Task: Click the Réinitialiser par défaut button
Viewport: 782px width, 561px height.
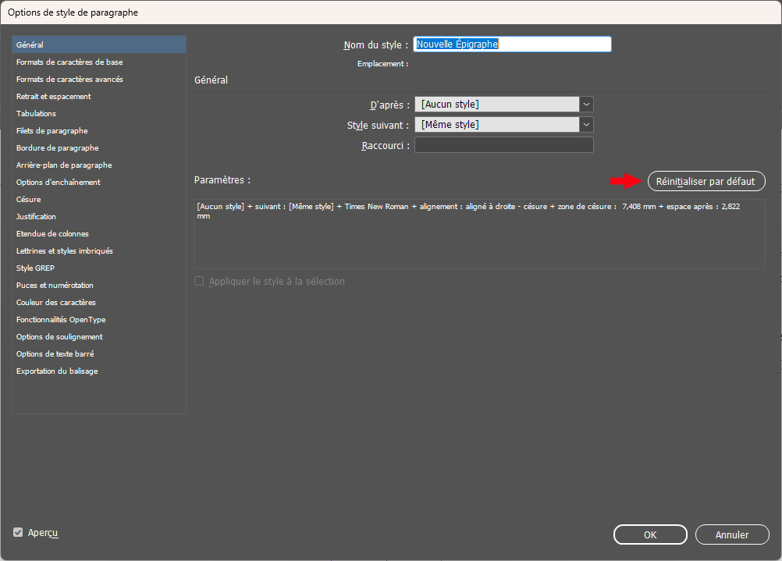Action: point(706,181)
